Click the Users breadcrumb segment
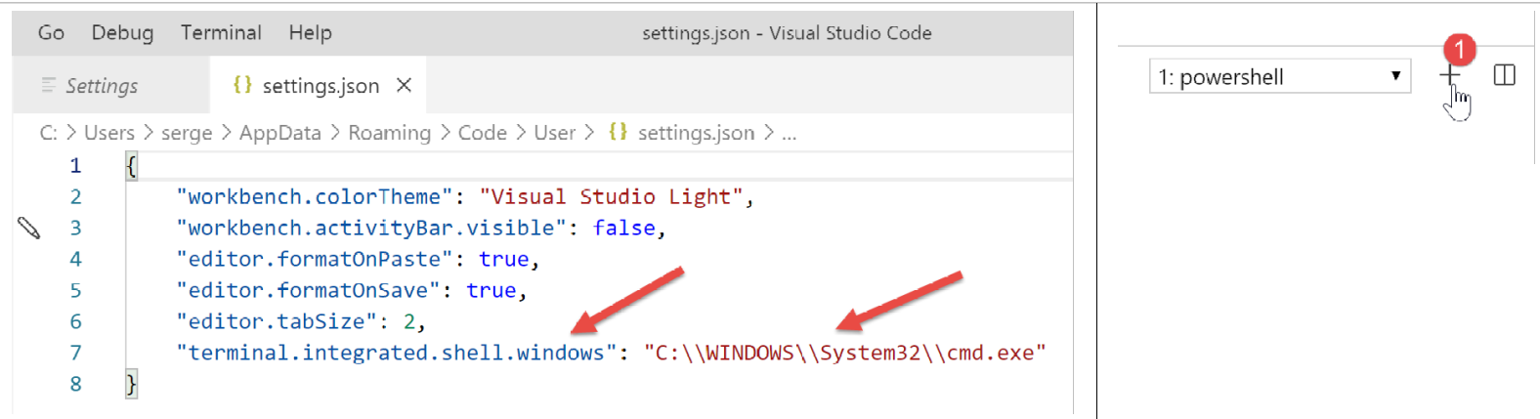The height and width of the screenshot is (419, 1540). (x=109, y=133)
